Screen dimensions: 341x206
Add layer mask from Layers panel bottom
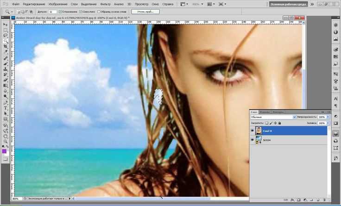[298, 200]
